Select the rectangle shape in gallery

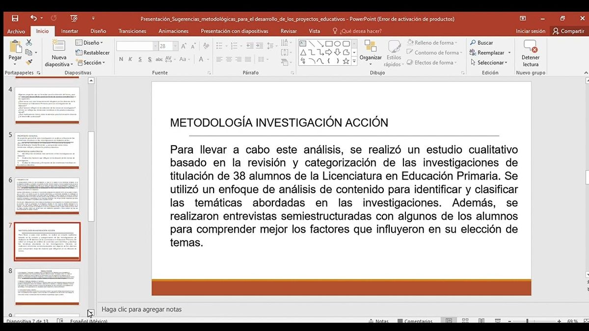(x=329, y=44)
